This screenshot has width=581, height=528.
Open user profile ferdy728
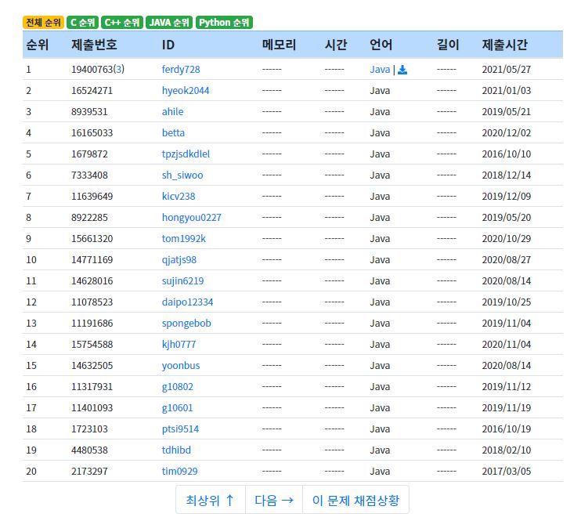(181, 70)
